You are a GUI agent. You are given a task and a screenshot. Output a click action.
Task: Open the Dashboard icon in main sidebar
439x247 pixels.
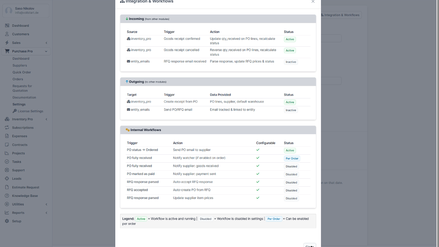(7, 26)
